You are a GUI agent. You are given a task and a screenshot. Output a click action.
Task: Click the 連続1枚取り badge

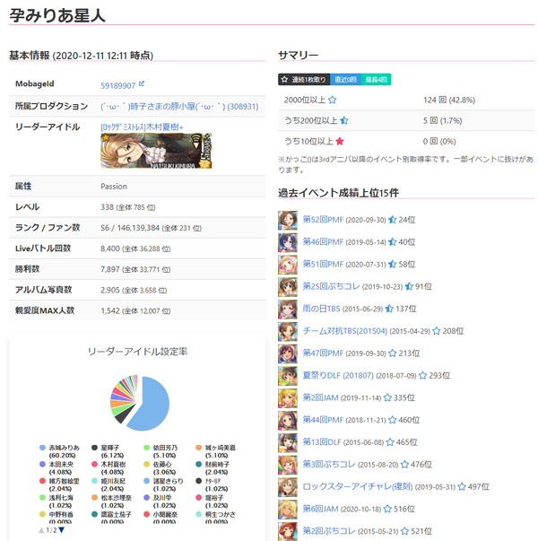click(304, 80)
